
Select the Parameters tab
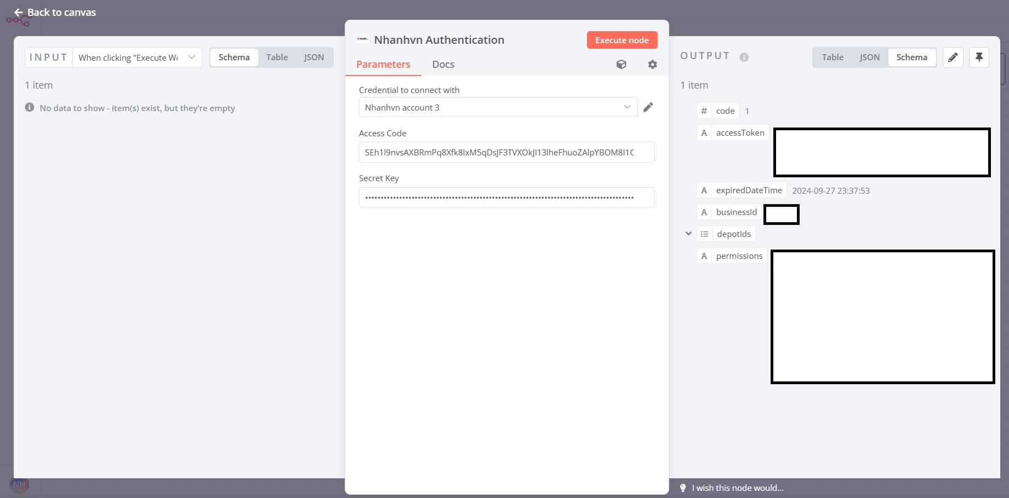[383, 65]
